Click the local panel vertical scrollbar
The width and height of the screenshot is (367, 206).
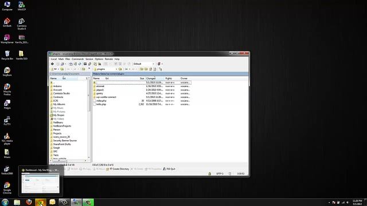(89, 117)
